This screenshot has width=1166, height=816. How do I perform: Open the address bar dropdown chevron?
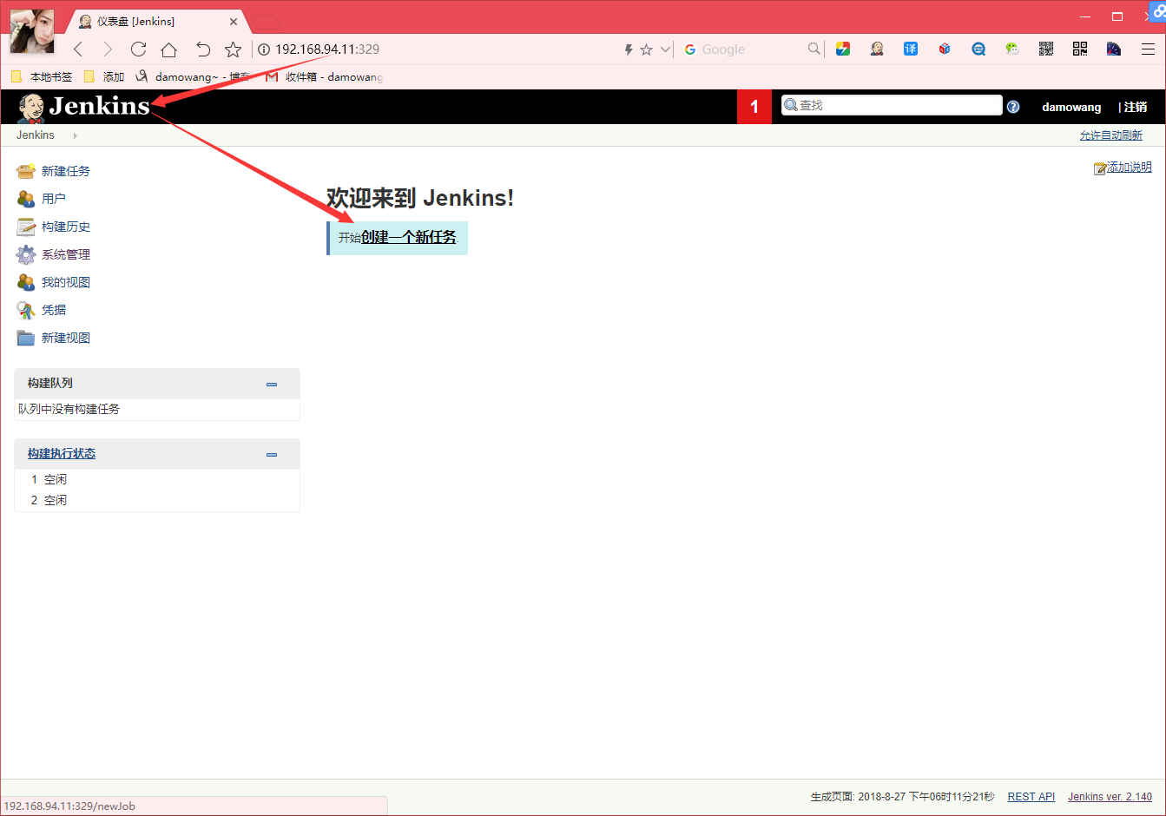pos(666,49)
